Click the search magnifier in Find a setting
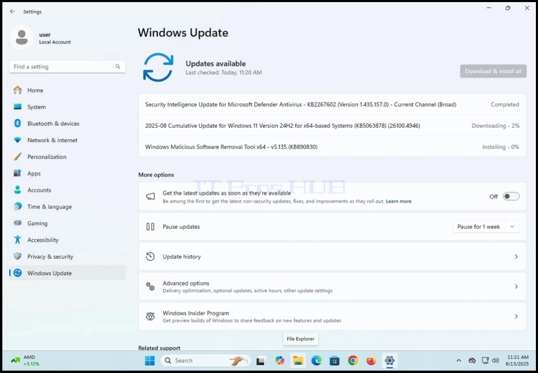538x373 pixels. point(118,66)
